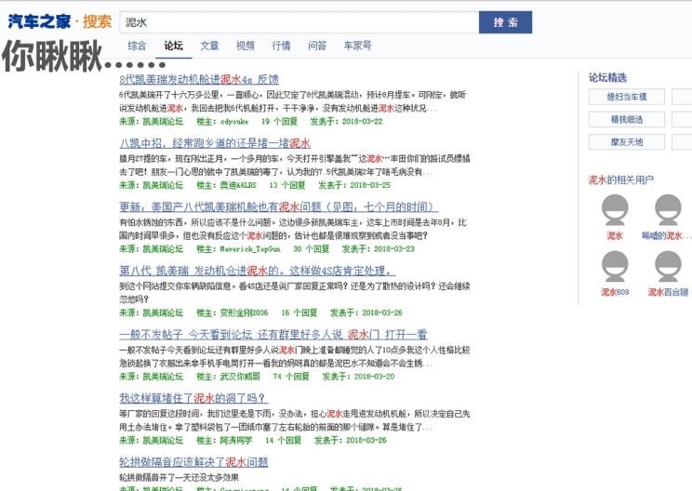Click the 摩友天地 forum pick button
The height and width of the screenshot is (491, 692).
coord(627,142)
